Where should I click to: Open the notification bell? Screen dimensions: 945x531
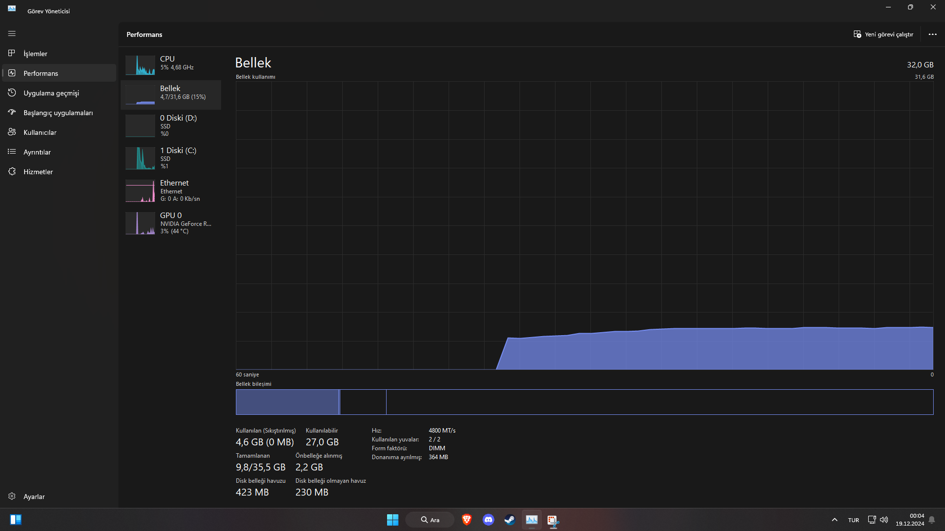(x=932, y=520)
